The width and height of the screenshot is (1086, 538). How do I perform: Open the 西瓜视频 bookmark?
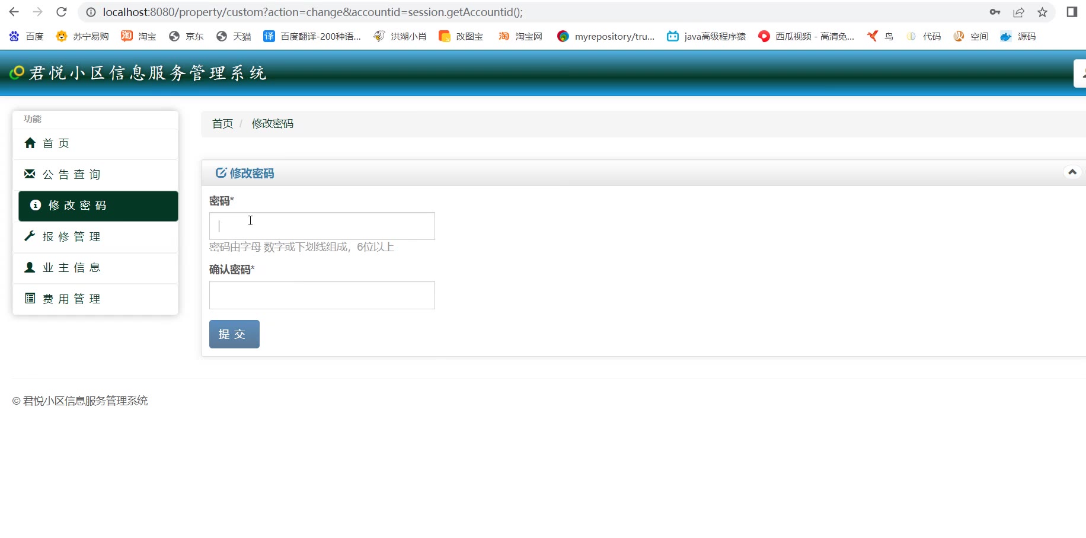click(x=806, y=36)
